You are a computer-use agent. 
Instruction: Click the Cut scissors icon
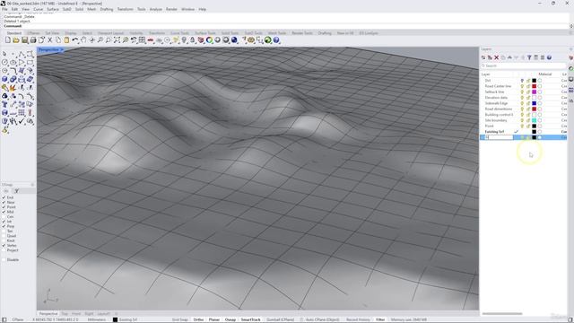click(x=50, y=39)
